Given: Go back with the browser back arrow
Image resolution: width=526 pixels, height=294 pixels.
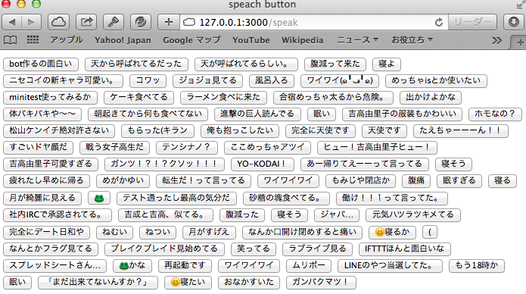Looking at the screenshot, I should [12, 23].
